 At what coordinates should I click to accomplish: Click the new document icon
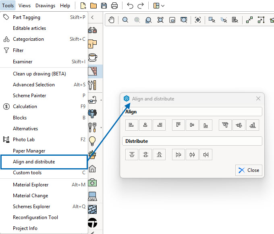point(83,6)
